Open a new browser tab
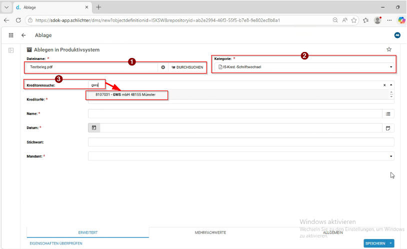 (x=98, y=7)
